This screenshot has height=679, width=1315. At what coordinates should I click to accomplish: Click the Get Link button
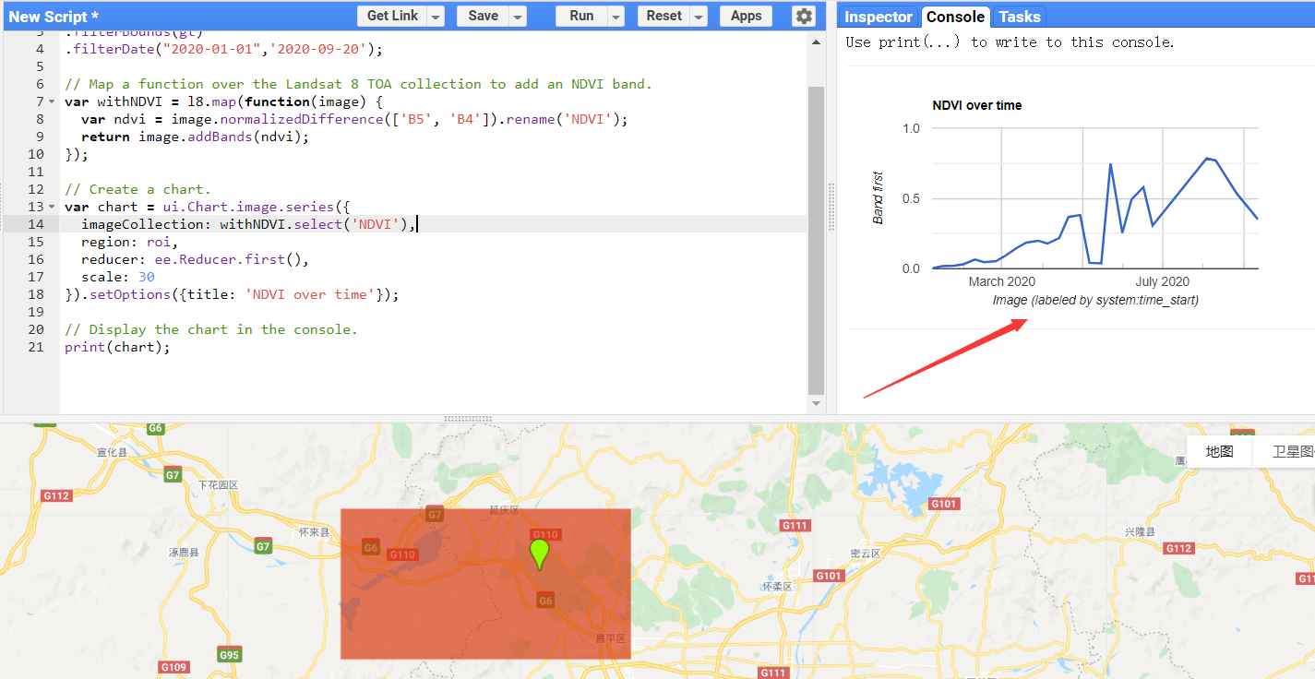click(393, 16)
